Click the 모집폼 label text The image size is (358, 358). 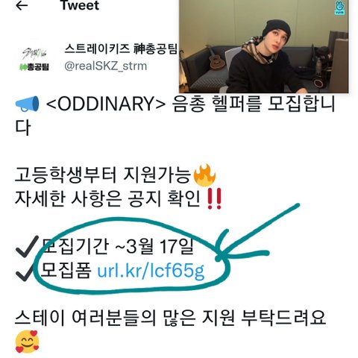[66, 270]
